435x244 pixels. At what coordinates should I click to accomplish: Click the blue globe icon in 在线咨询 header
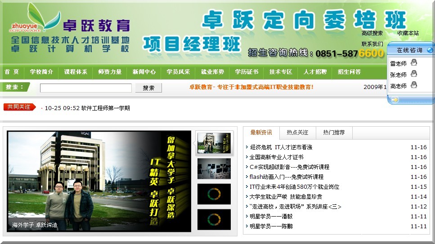pyautogui.click(x=430, y=50)
